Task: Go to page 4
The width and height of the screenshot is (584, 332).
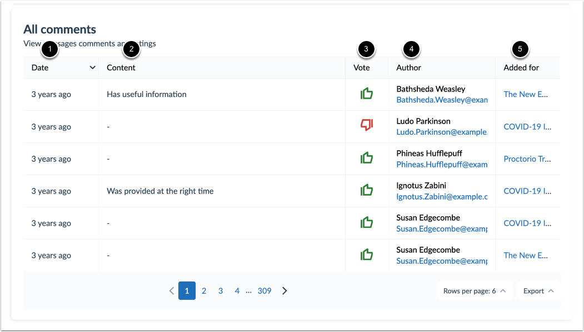Action: point(237,291)
